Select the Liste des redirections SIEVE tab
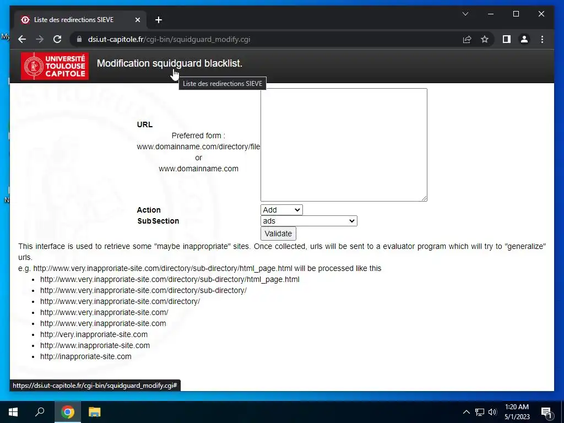This screenshot has height=423, width=564. click(x=80, y=20)
